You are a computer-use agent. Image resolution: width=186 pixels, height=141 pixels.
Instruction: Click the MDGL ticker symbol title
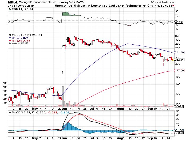pos(13,2)
